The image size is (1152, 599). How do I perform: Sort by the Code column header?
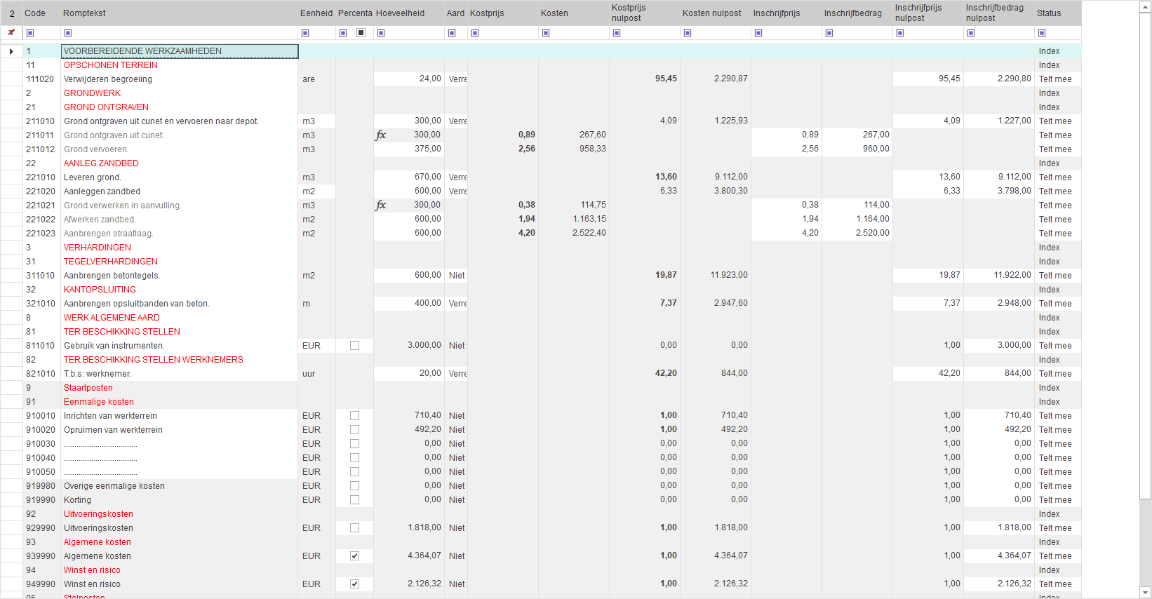coord(41,13)
